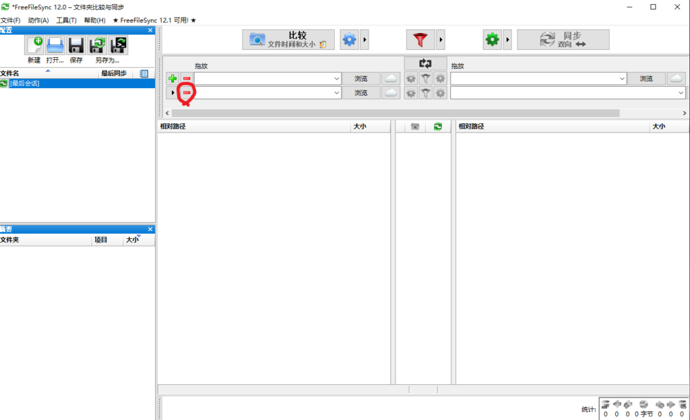Add folder pair with green plus
The width and height of the screenshot is (690, 420).
pyautogui.click(x=172, y=79)
